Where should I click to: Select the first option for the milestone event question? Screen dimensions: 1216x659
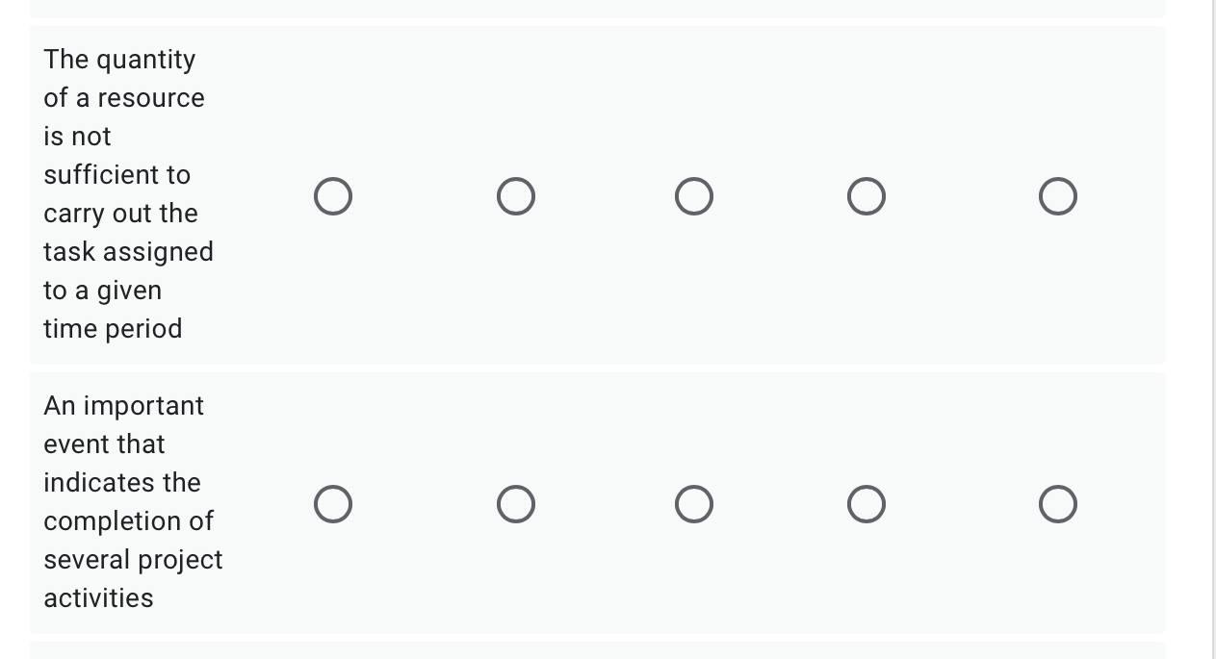[x=333, y=503]
